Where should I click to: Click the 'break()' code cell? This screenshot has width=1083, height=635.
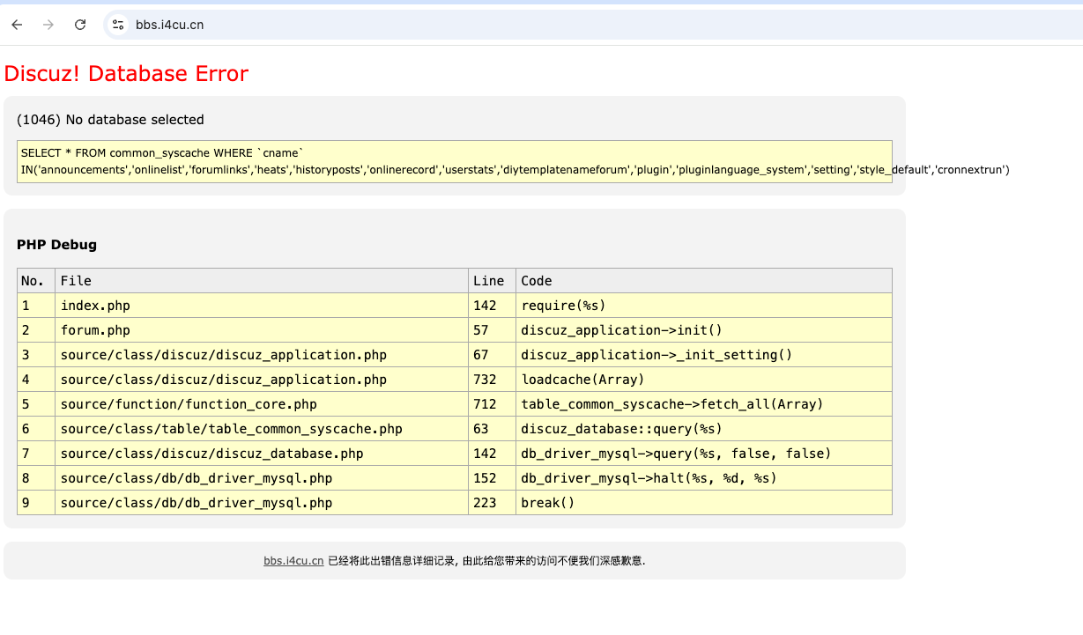[704, 503]
